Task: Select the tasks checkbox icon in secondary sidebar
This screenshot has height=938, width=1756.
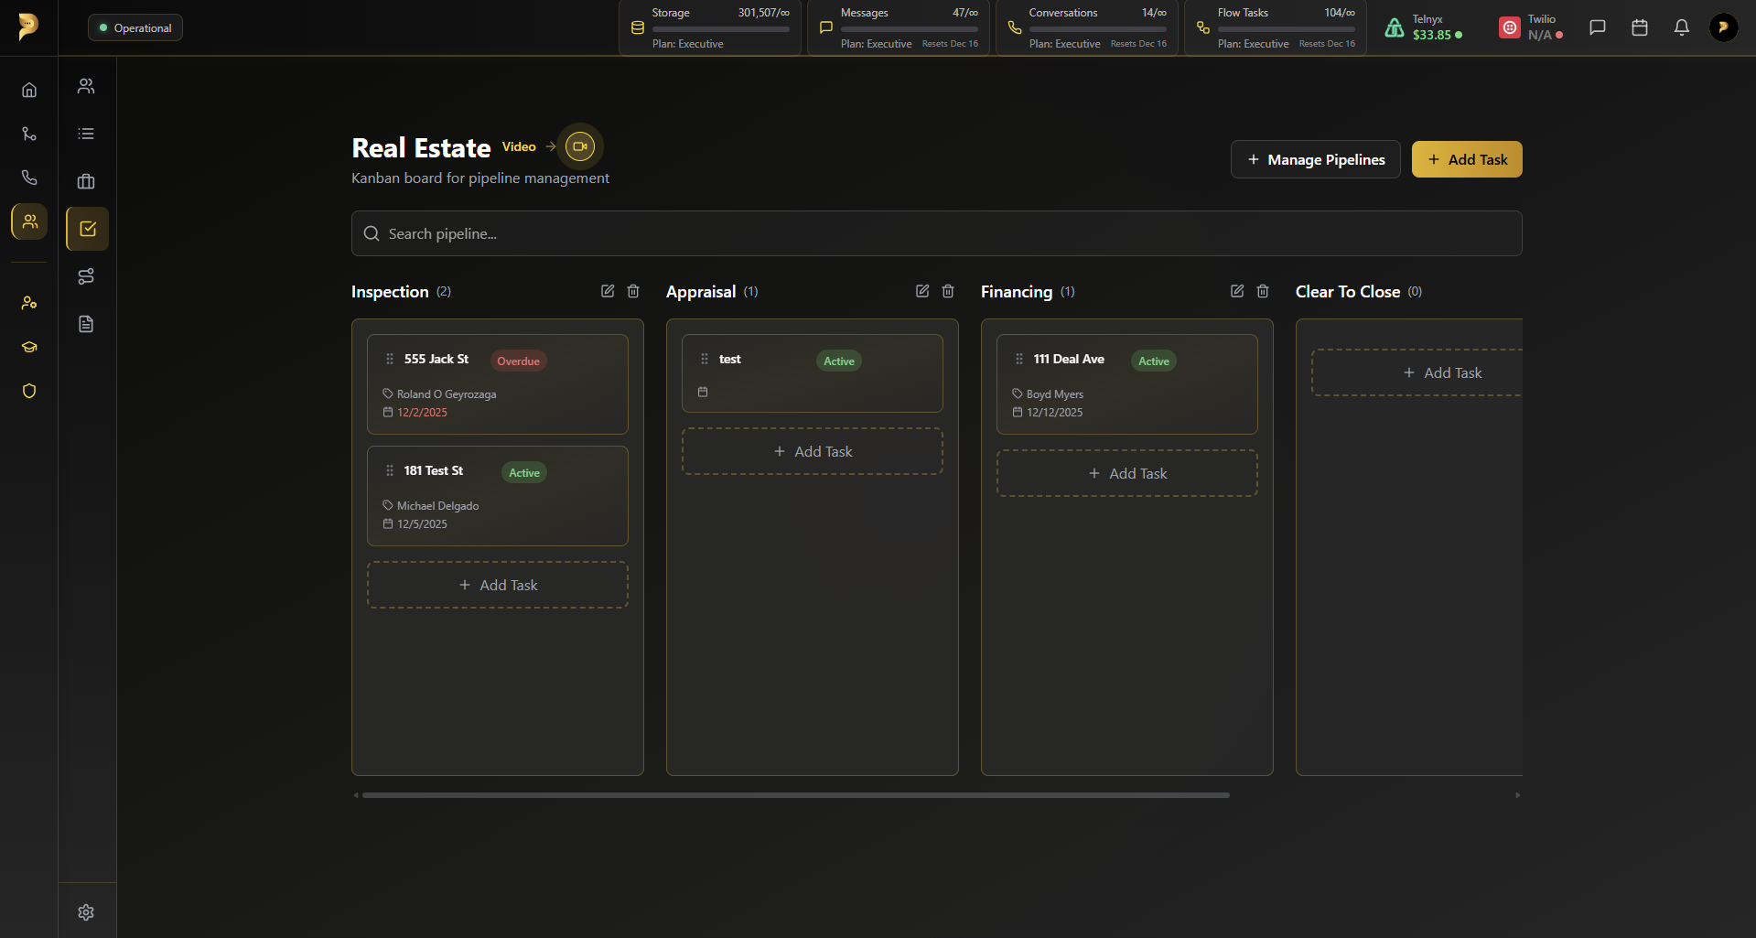Action: point(88,229)
